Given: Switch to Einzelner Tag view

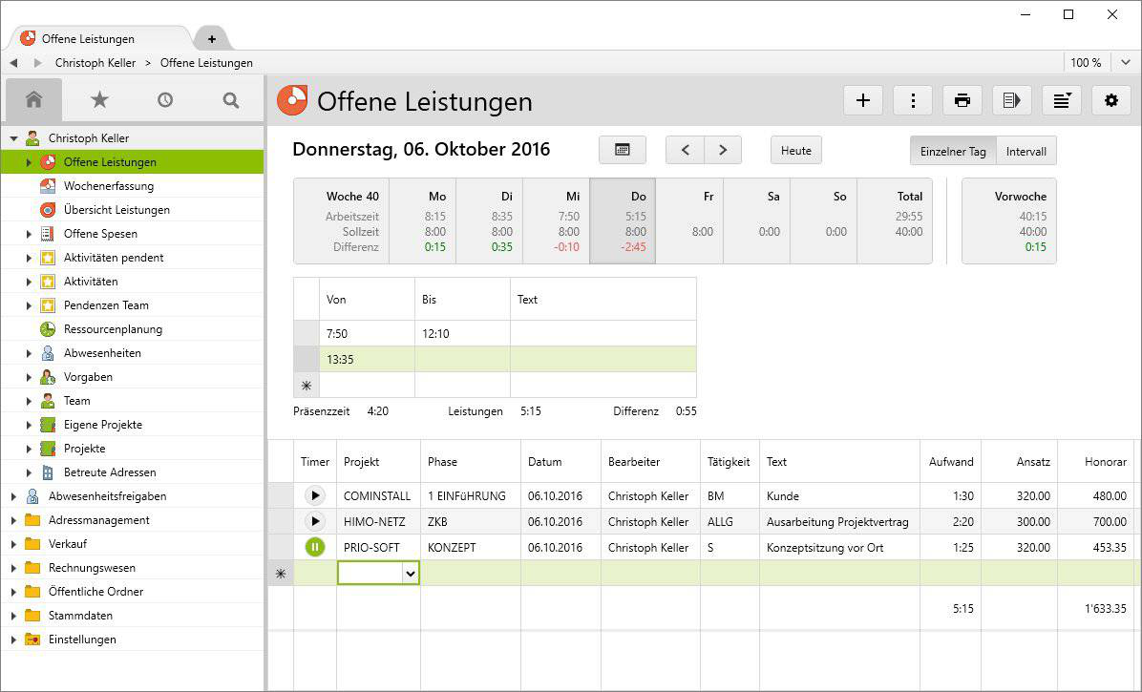Looking at the screenshot, I should pyautogui.click(x=953, y=151).
